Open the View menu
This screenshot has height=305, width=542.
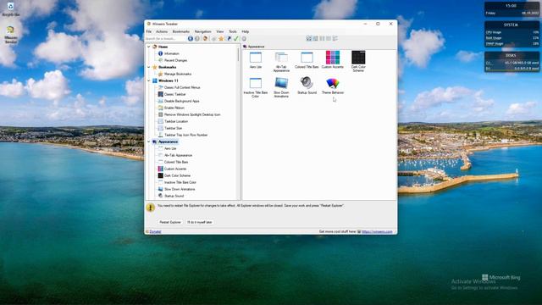(x=220, y=31)
